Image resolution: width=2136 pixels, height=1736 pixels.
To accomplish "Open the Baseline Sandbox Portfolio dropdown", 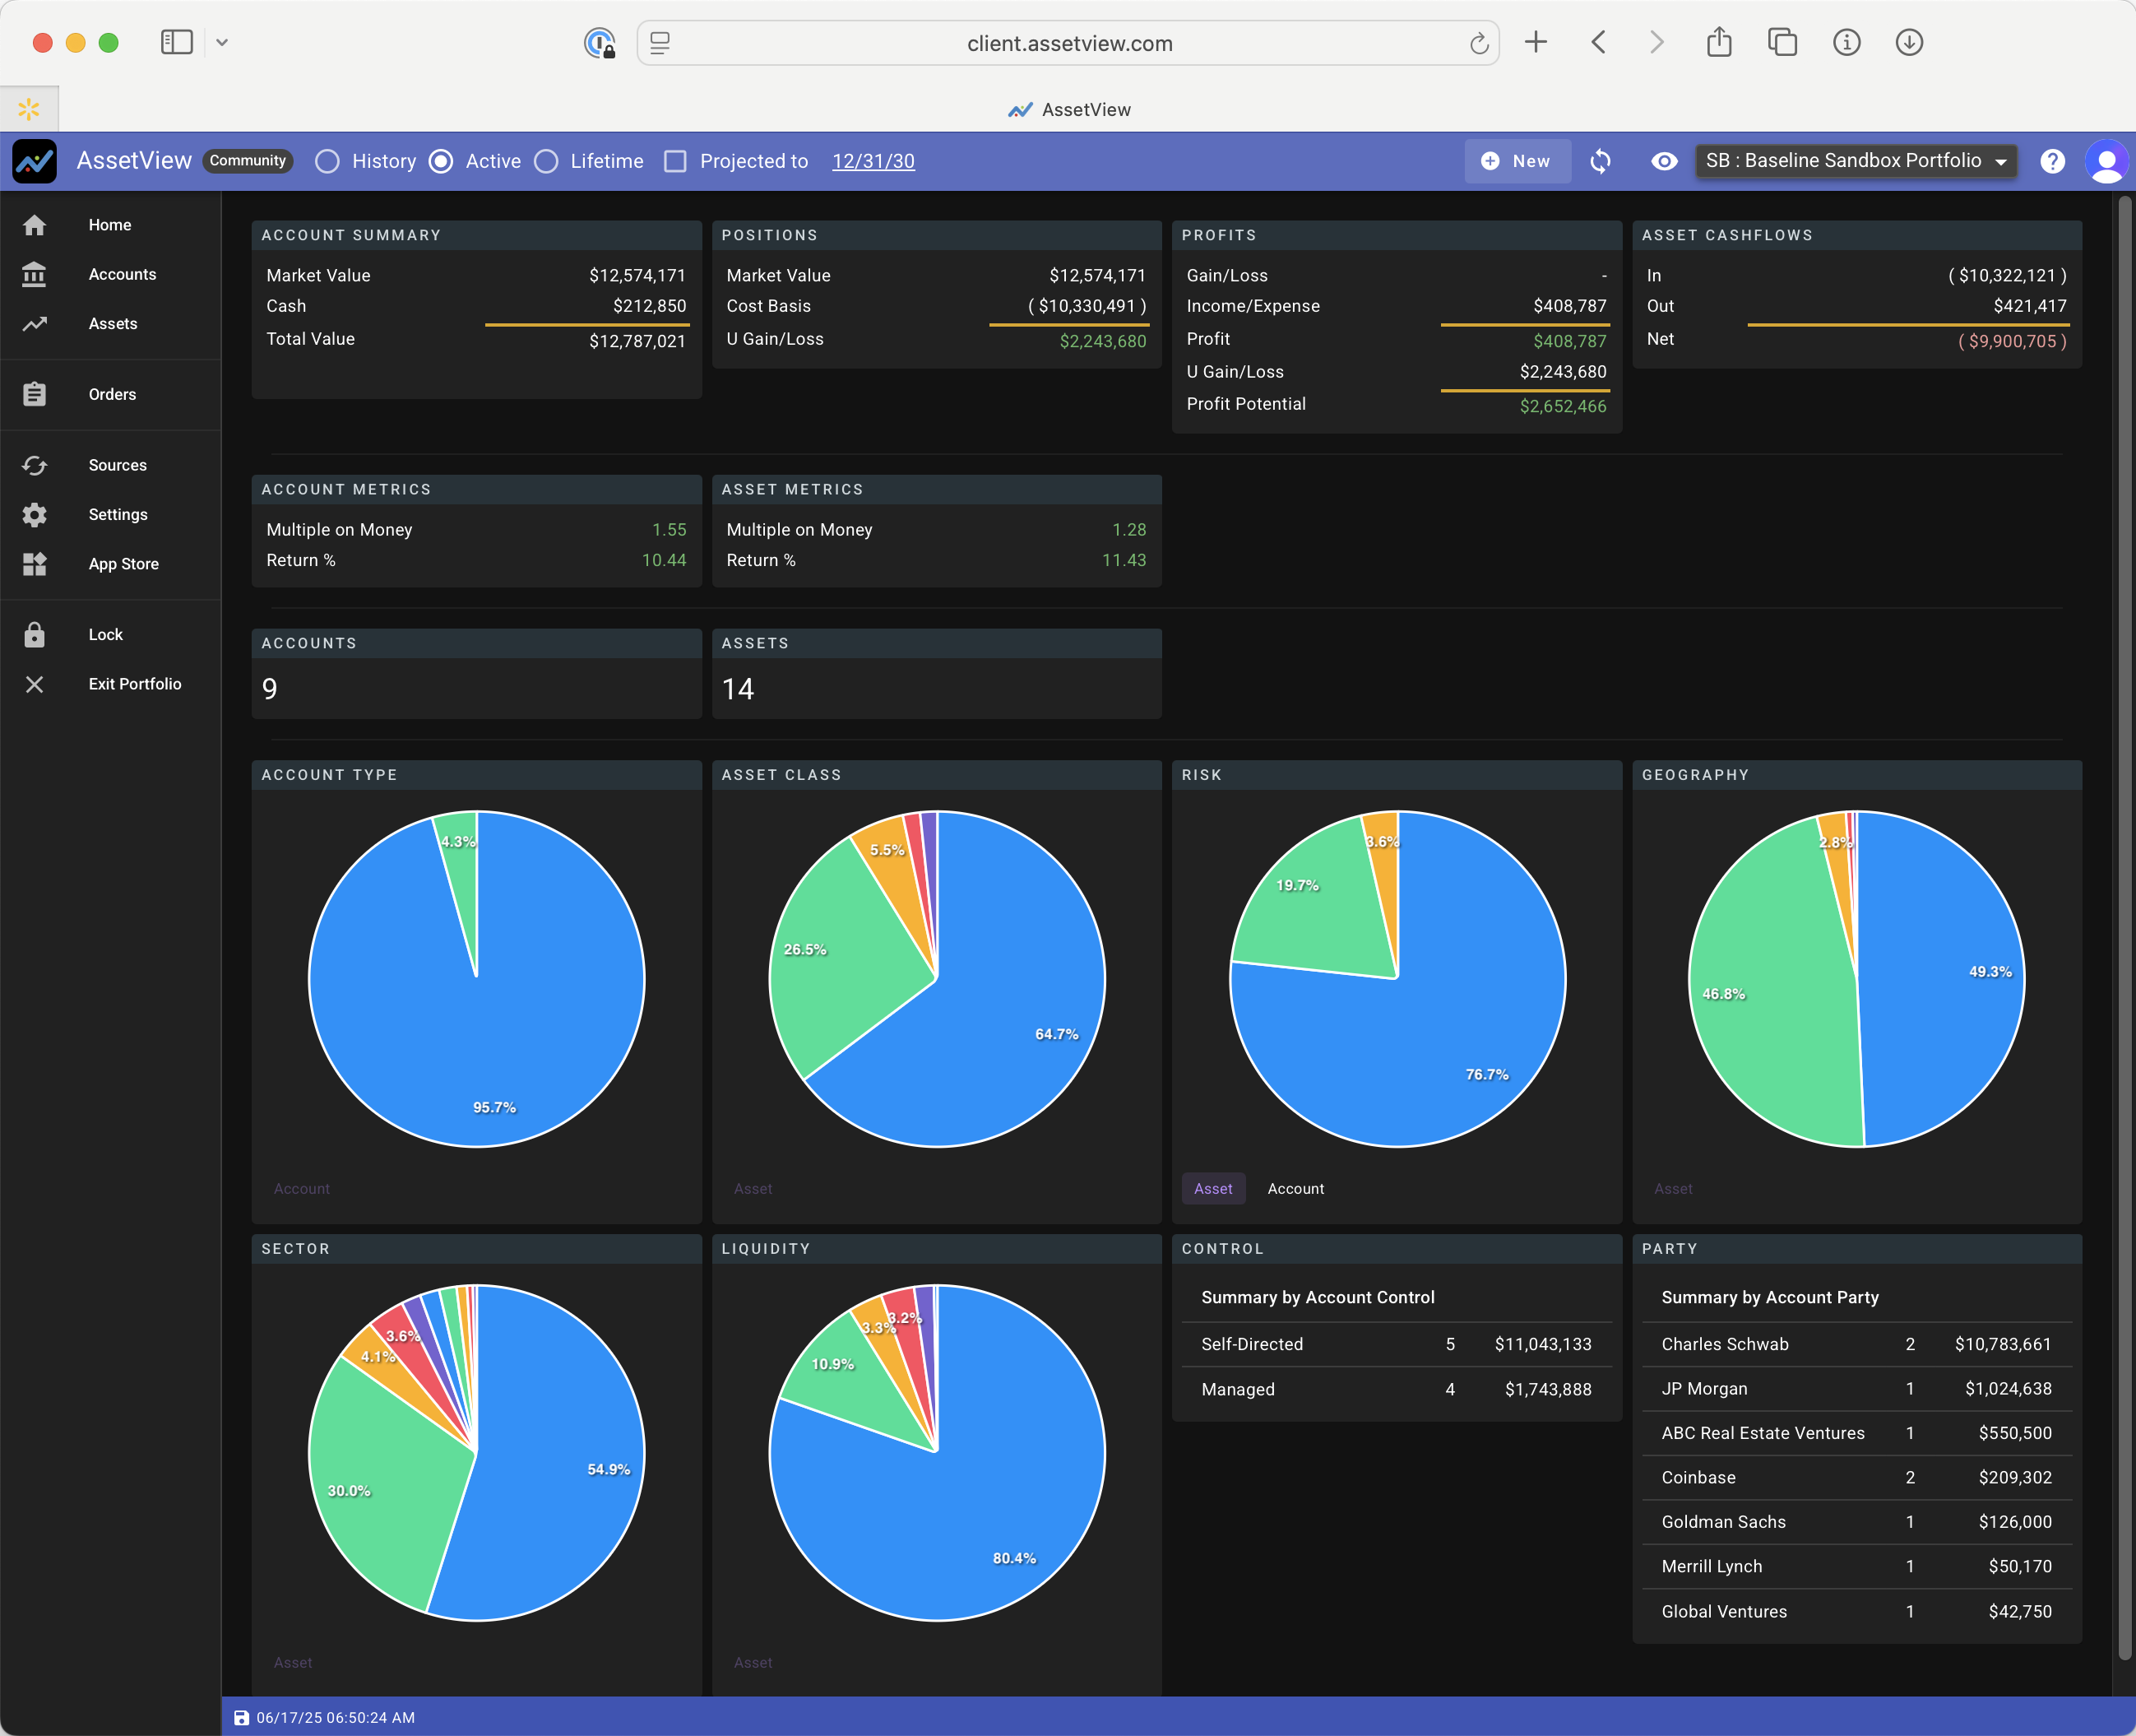I will (1856, 161).
